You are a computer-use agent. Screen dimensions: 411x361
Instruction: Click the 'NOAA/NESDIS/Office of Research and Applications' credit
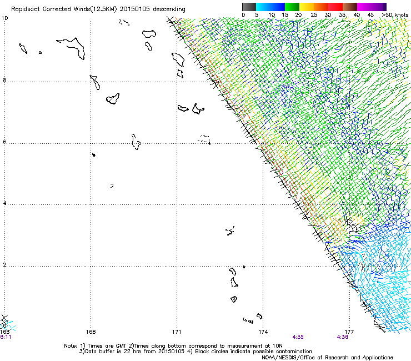[327, 358]
